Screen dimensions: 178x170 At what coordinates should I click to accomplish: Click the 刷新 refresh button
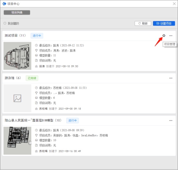(x=143, y=23)
